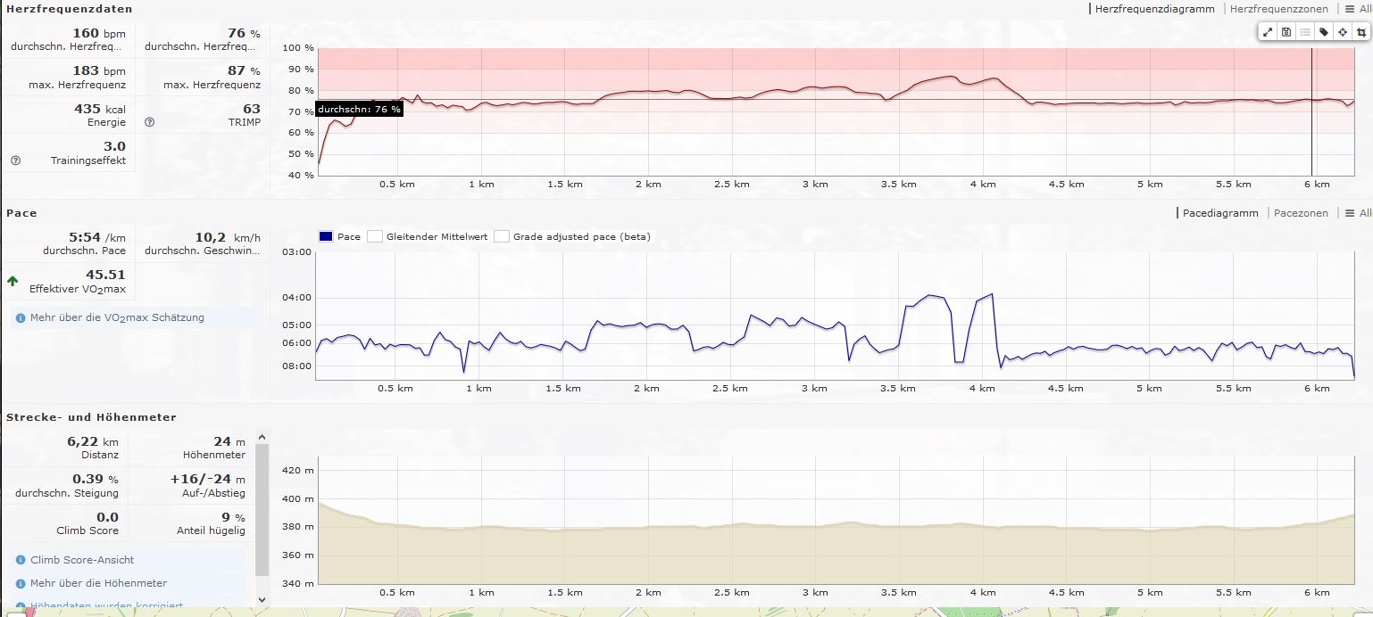This screenshot has width=1373, height=617.
Task: Open the All menu in Pace section
Action: coord(1358,213)
